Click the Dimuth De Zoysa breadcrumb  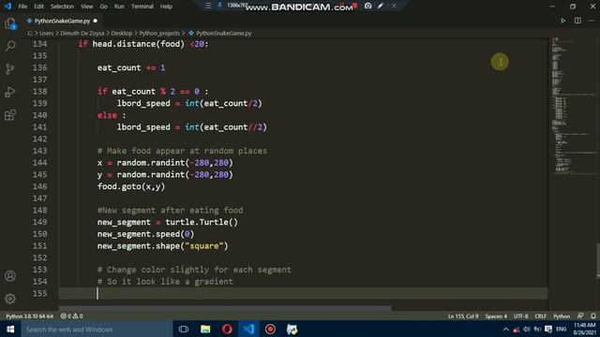click(82, 34)
